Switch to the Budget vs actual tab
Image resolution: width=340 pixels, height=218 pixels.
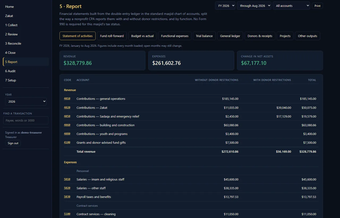(x=142, y=36)
